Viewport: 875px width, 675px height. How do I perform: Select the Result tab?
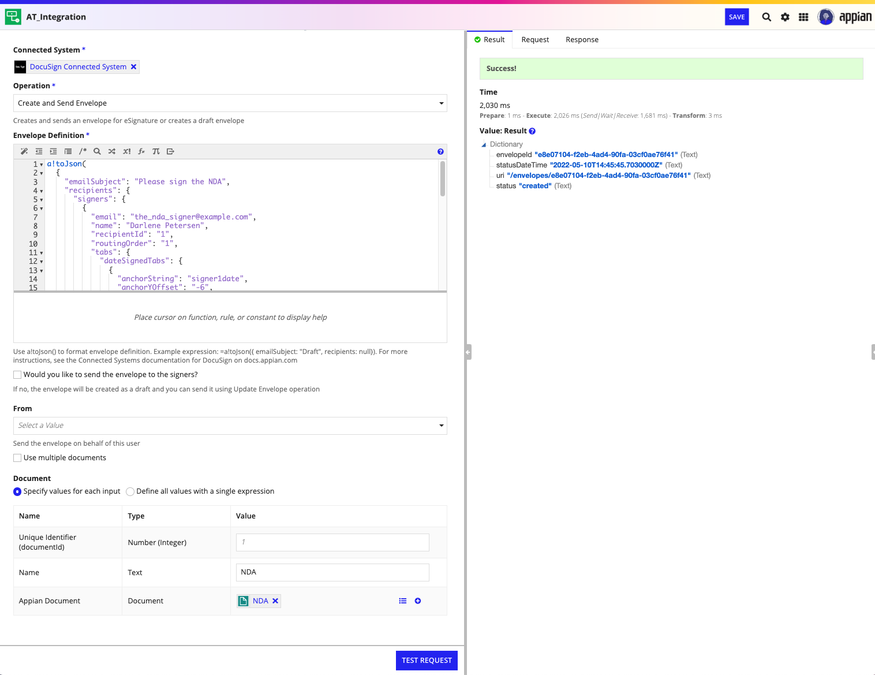click(490, 40)
